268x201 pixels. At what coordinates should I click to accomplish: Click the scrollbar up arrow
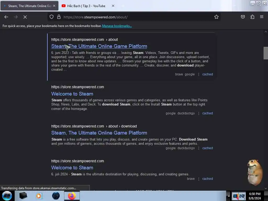point(266,32)
